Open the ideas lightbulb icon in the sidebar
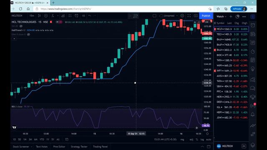 pos(253,69)
